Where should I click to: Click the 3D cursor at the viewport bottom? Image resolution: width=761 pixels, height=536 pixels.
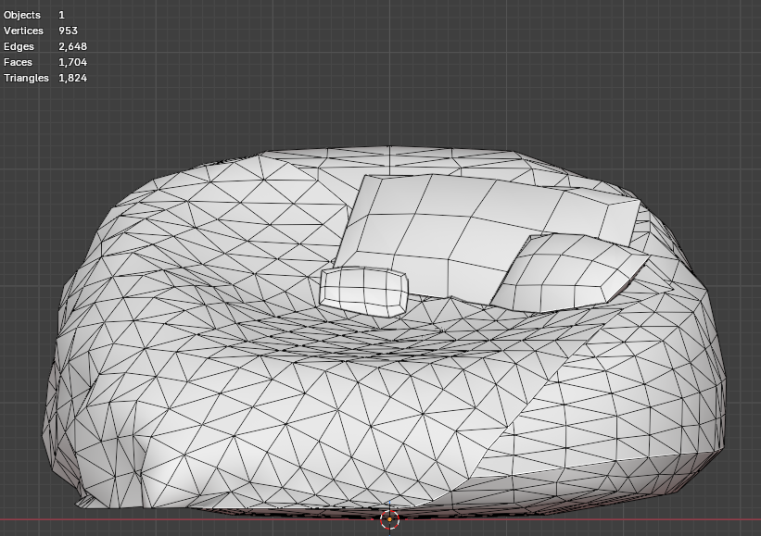point(389,518)
